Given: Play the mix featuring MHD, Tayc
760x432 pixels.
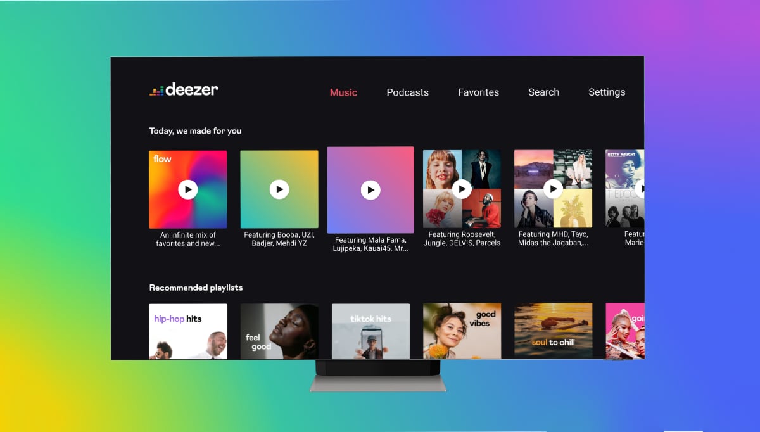Looking at the screenshot, I should point(553,189).
